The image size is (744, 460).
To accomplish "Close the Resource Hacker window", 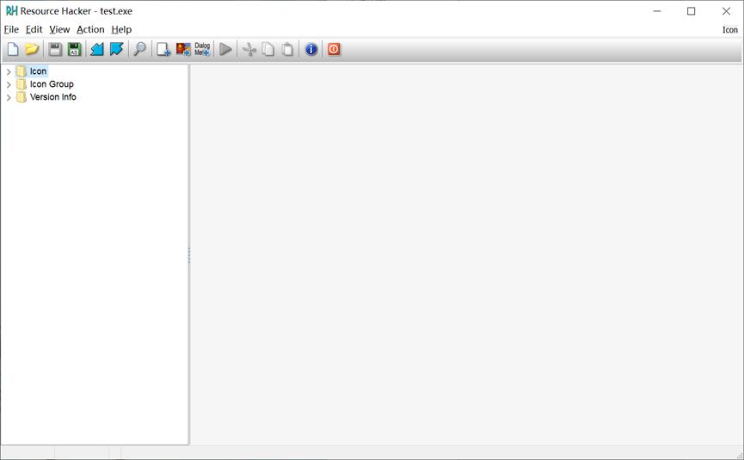I will pos(726,11).
